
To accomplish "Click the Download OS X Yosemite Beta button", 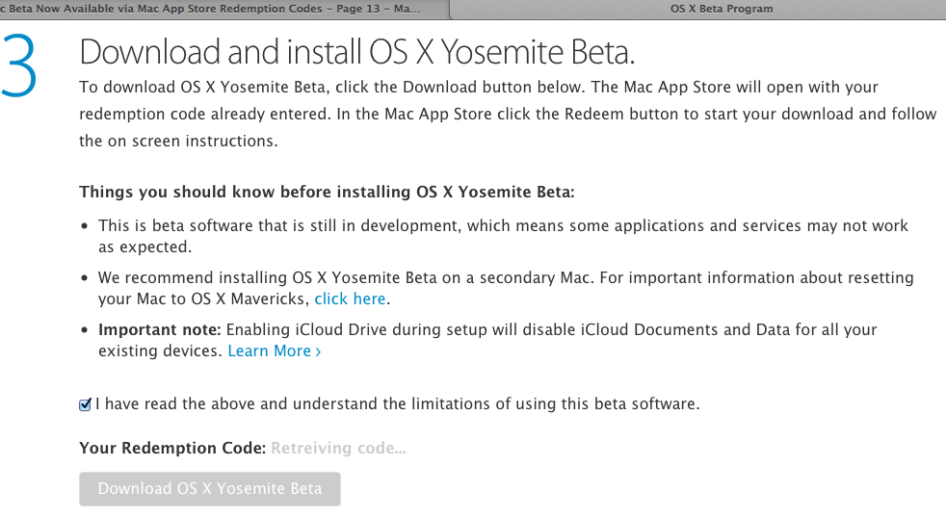I will (x=210, y=489).
